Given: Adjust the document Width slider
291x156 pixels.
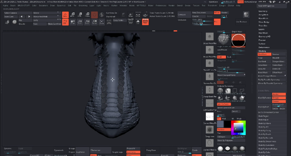Looking at the screenshot, I should pos(203,20).
